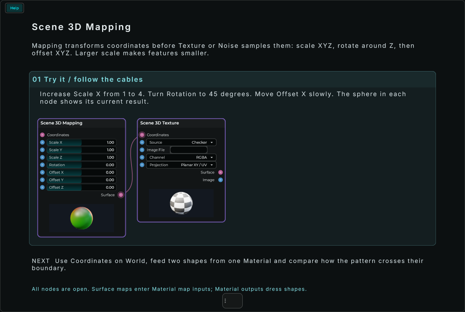Click the Source input socket
The width and height of the screenshot is (465, 312).
[x=142, y=143]
